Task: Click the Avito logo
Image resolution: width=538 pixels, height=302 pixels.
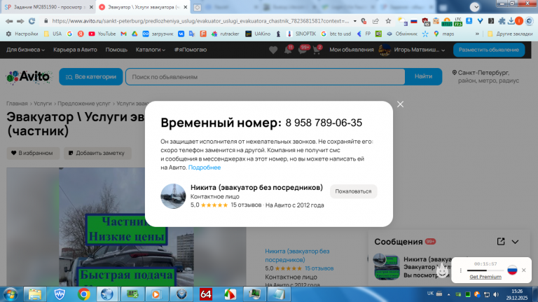Action: coord(29,77)
